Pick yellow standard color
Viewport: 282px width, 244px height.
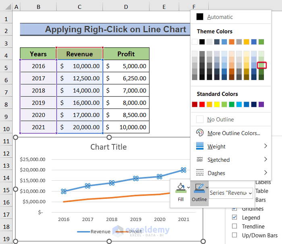[x=217, y=104]
